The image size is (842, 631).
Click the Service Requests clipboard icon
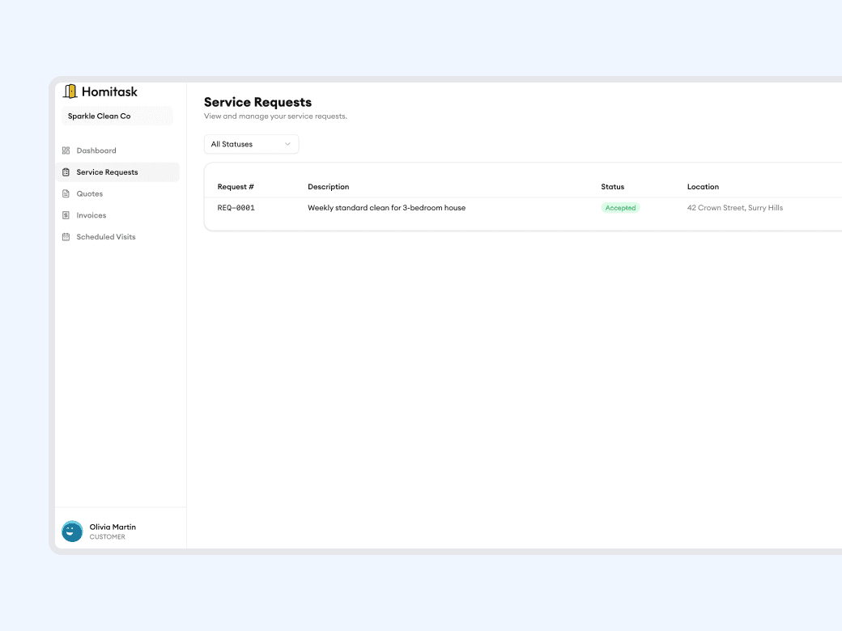pos(66,172)
